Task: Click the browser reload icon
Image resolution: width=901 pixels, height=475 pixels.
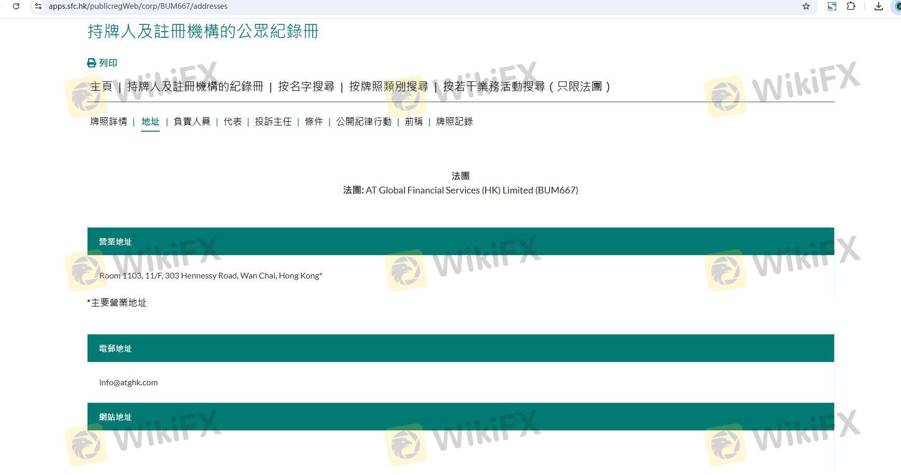Action: 16,6
